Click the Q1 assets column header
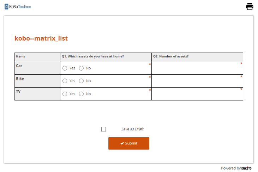The image size is (258, 172). pos(92,56)
